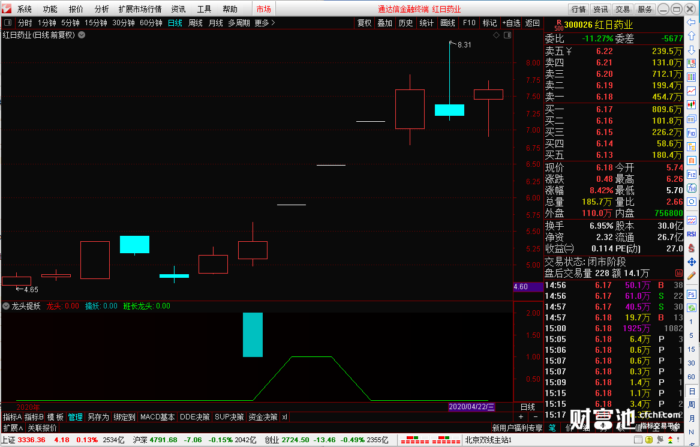Click the up arrow icon in right sidebar

pyautogui.click(x=692, y=36)
